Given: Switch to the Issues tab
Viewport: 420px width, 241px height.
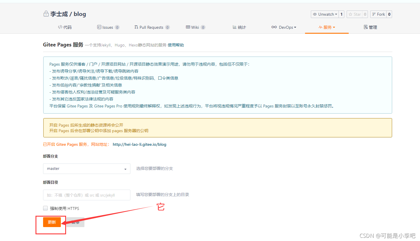Looking at the screenshot, I should [108, 27].
